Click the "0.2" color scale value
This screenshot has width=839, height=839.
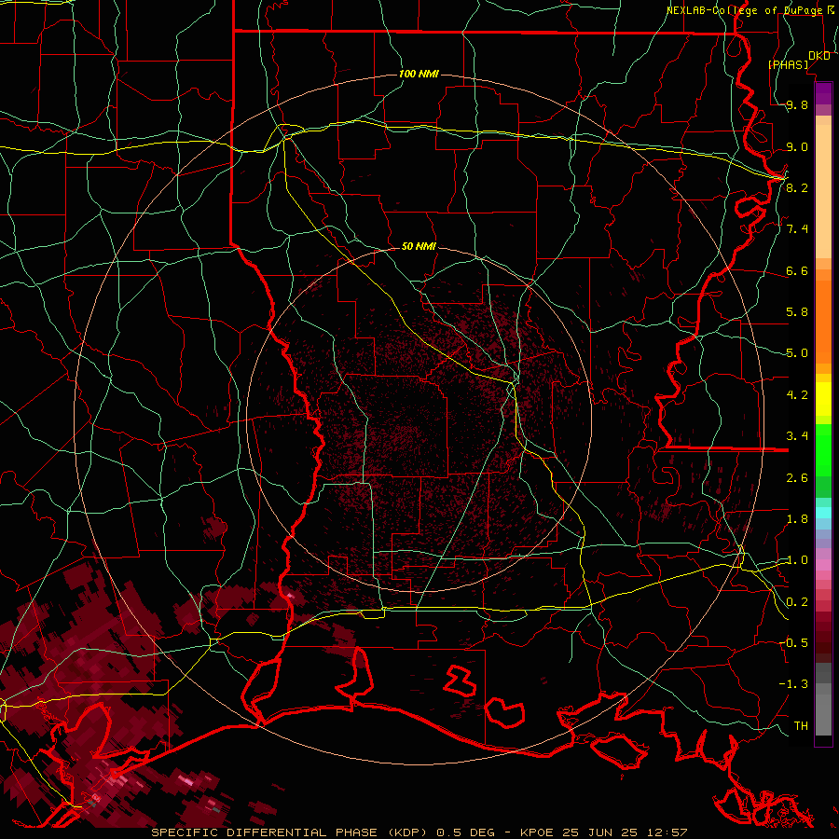[x=797, y=601]
